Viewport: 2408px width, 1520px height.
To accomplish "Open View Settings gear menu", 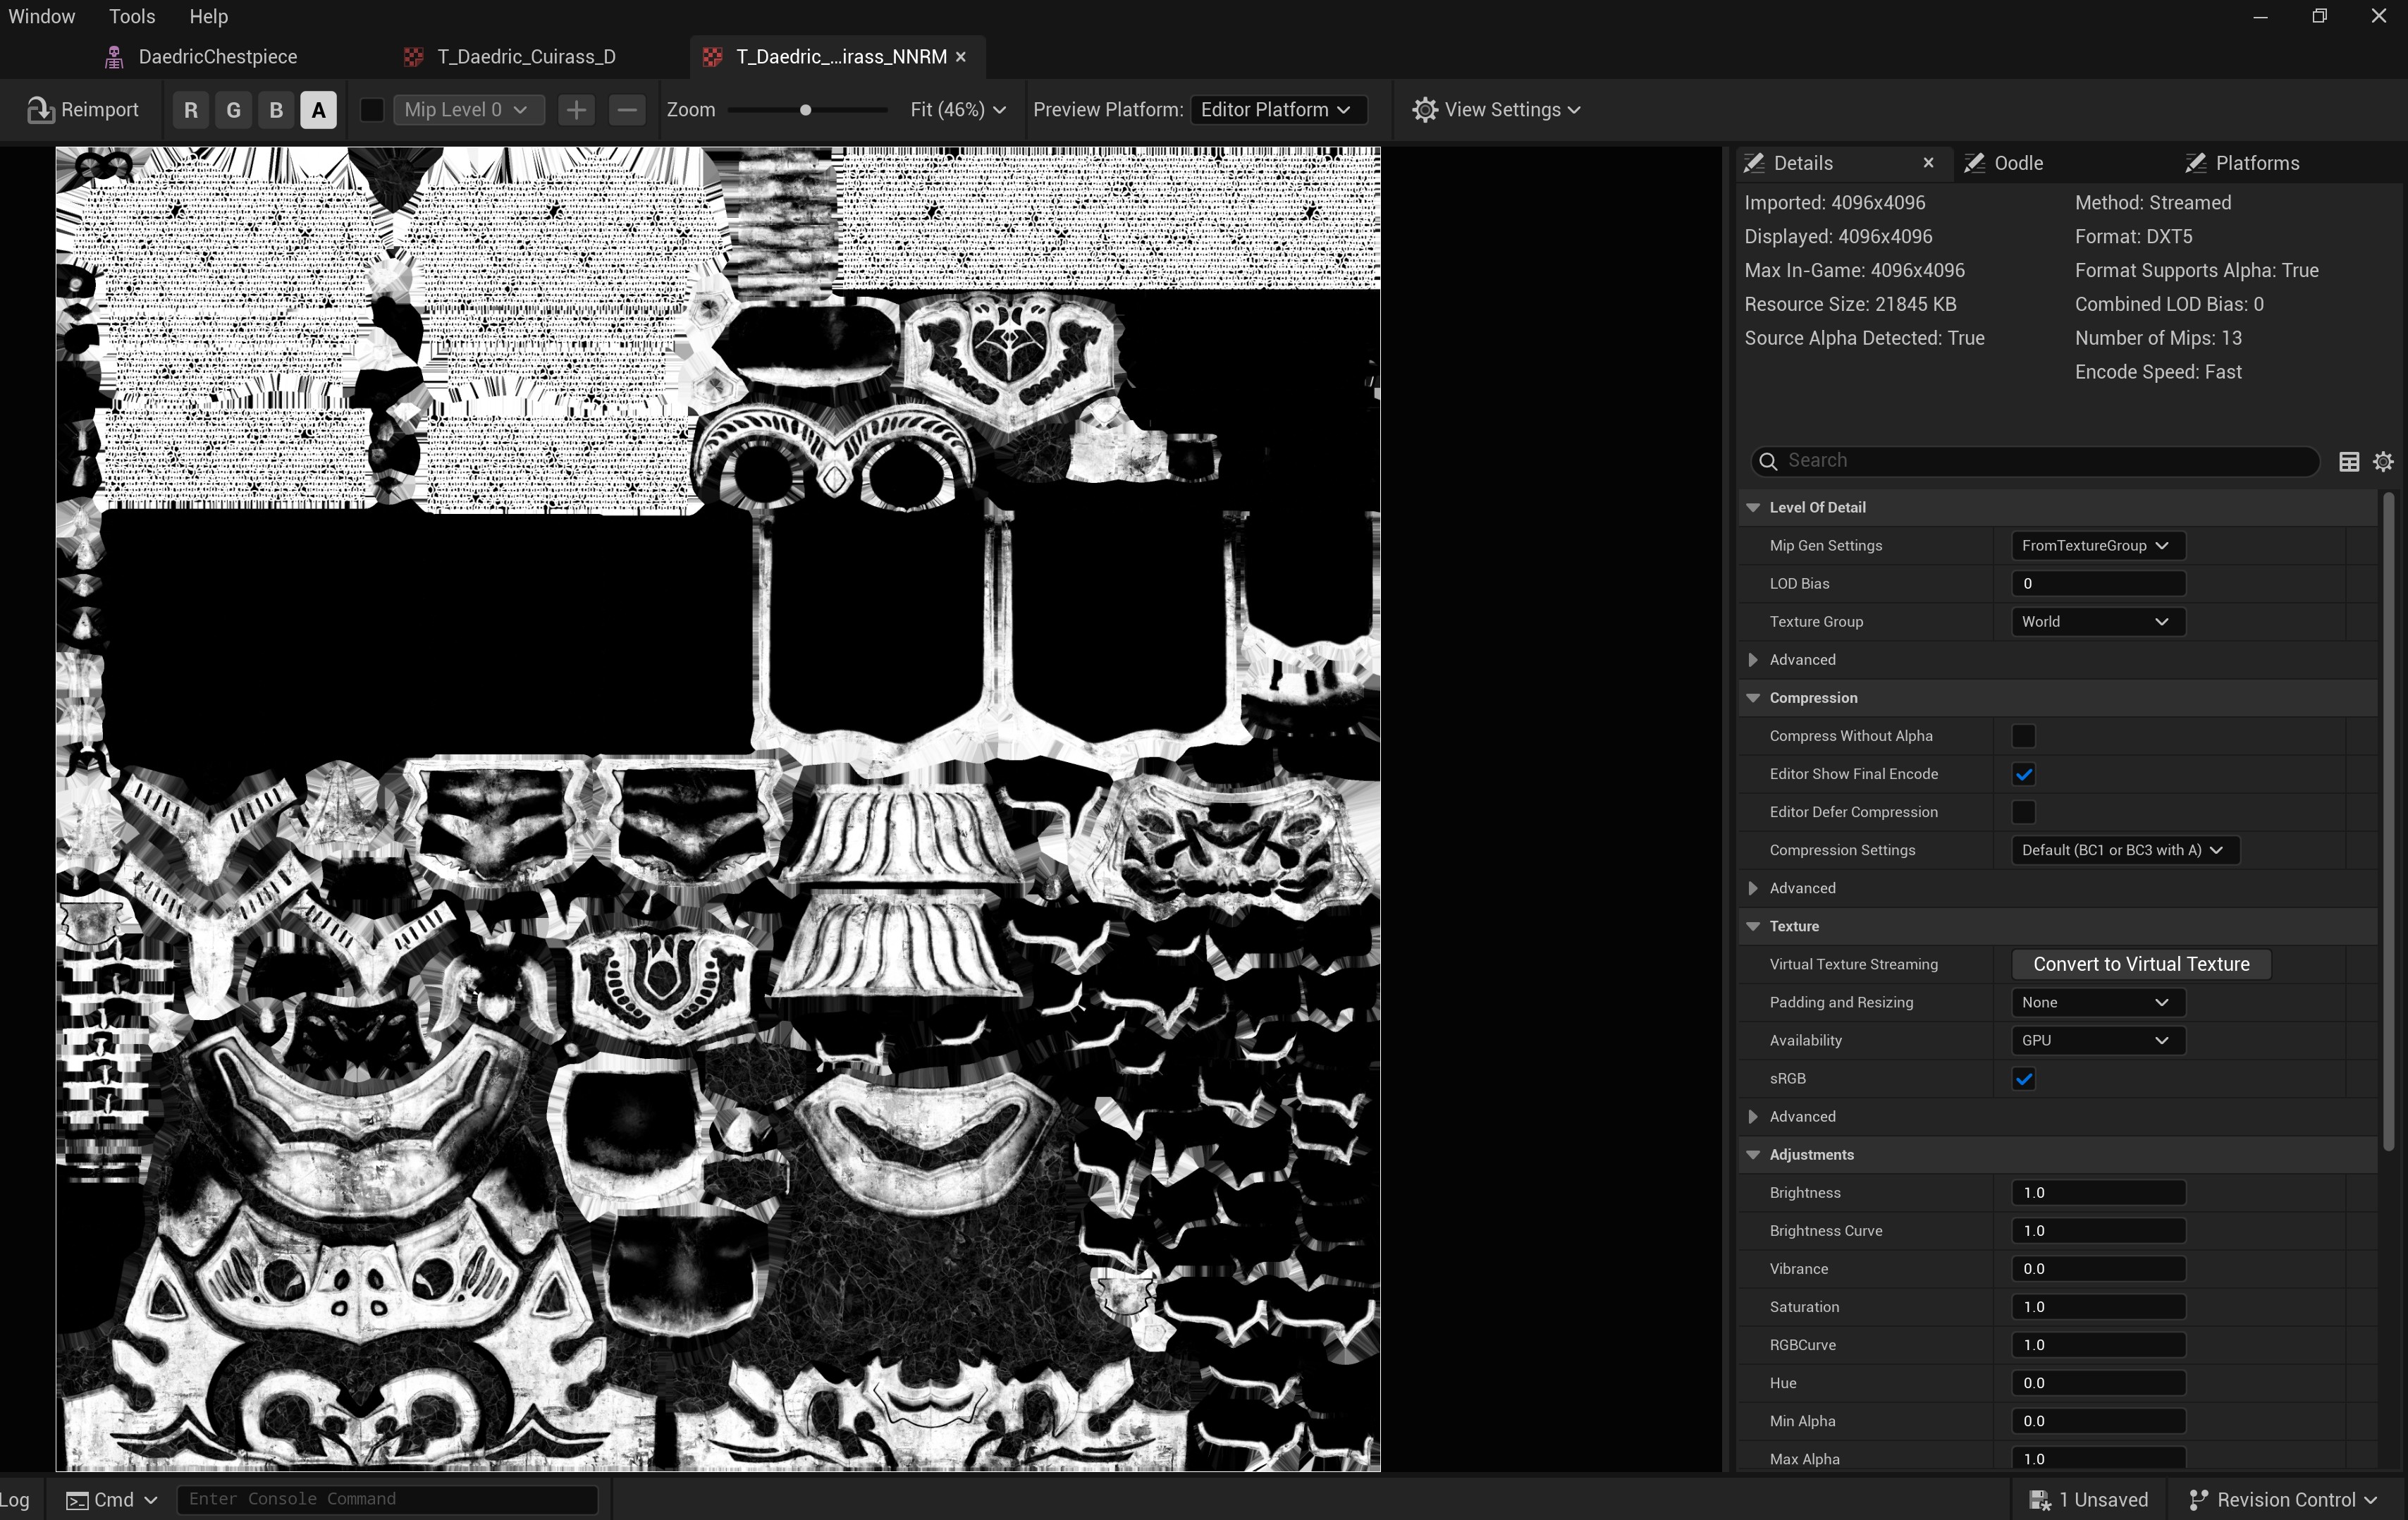I will tap(1496, 110).
